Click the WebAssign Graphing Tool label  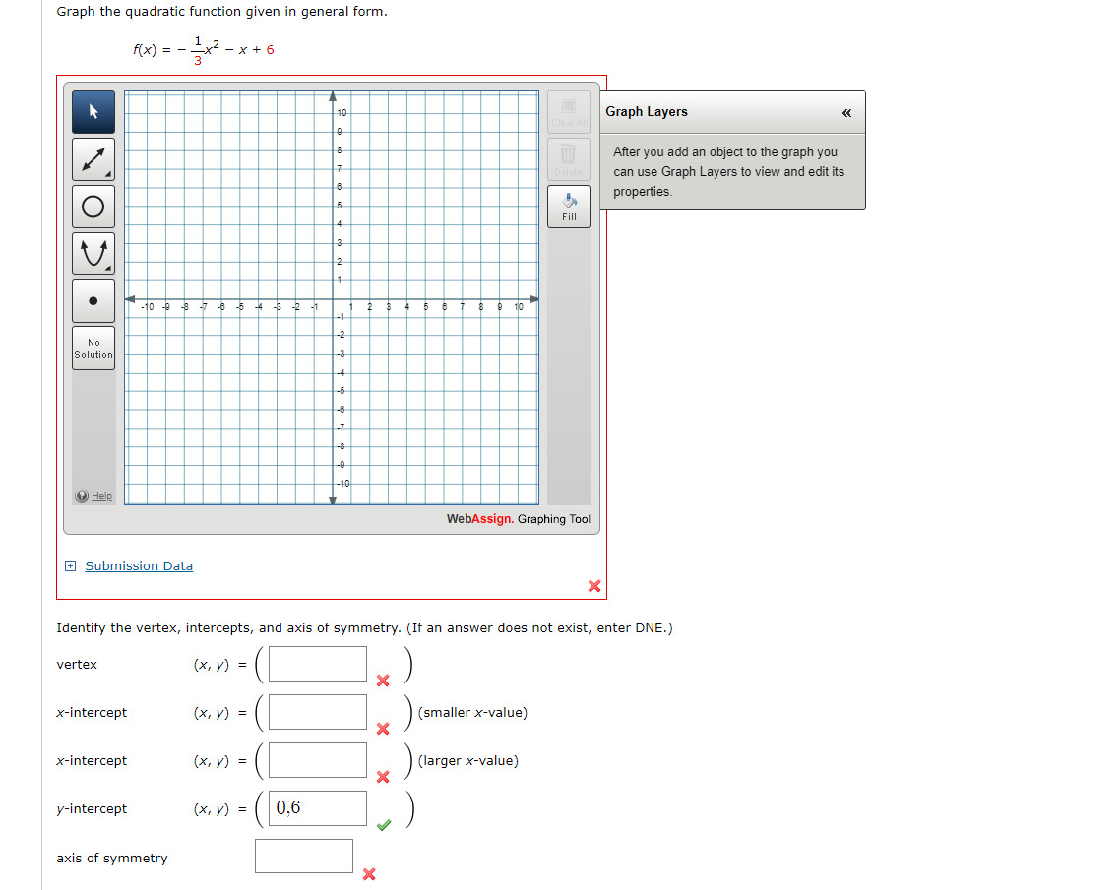518,518
